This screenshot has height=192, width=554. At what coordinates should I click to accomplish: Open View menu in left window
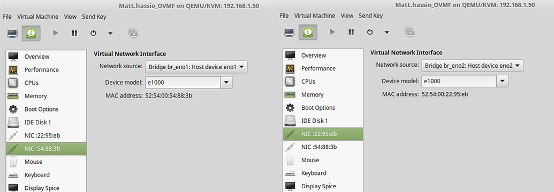click(x=70, y=17)
